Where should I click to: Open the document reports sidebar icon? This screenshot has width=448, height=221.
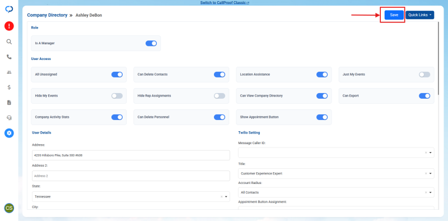pyautogui.click(x=9, y=103)
